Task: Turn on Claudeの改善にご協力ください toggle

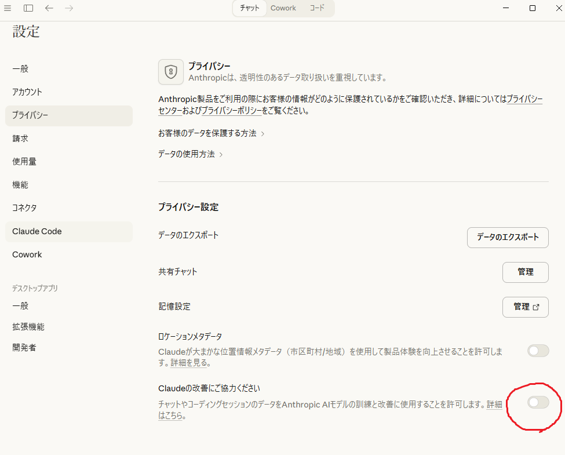Action: [538, 402]
